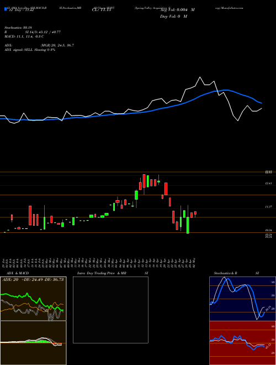Click the 11.37 price axis label
This screenshot has width=276, height=365.
(x=268, y=207)
